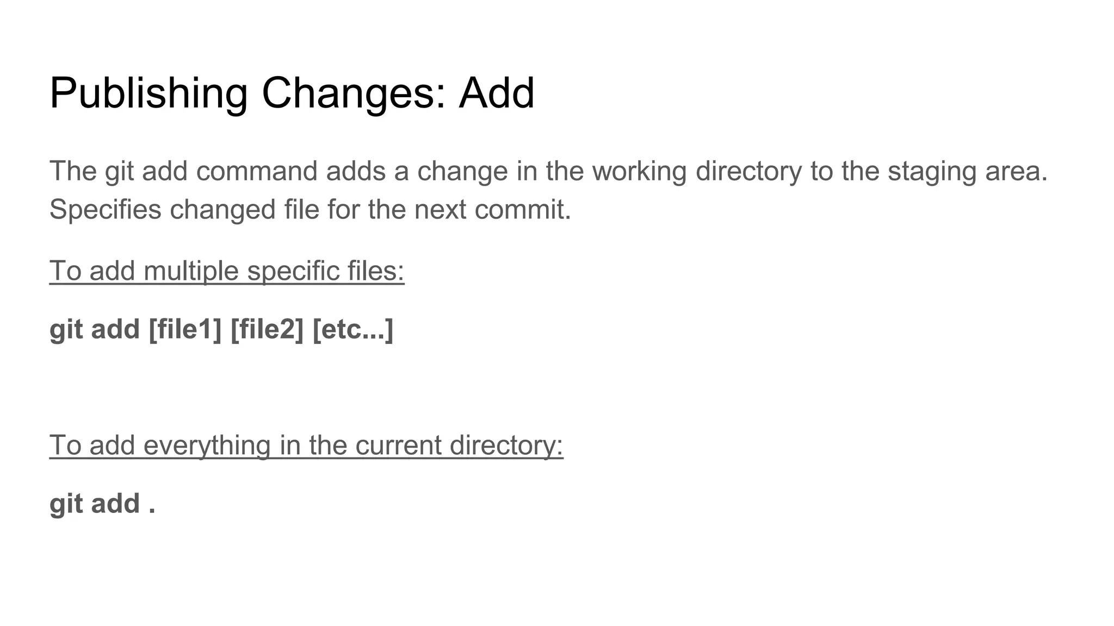Click the bold "git add [file1] [file2] [etc...]" command line
The image size is (1114, 626).
coord(221,330)
